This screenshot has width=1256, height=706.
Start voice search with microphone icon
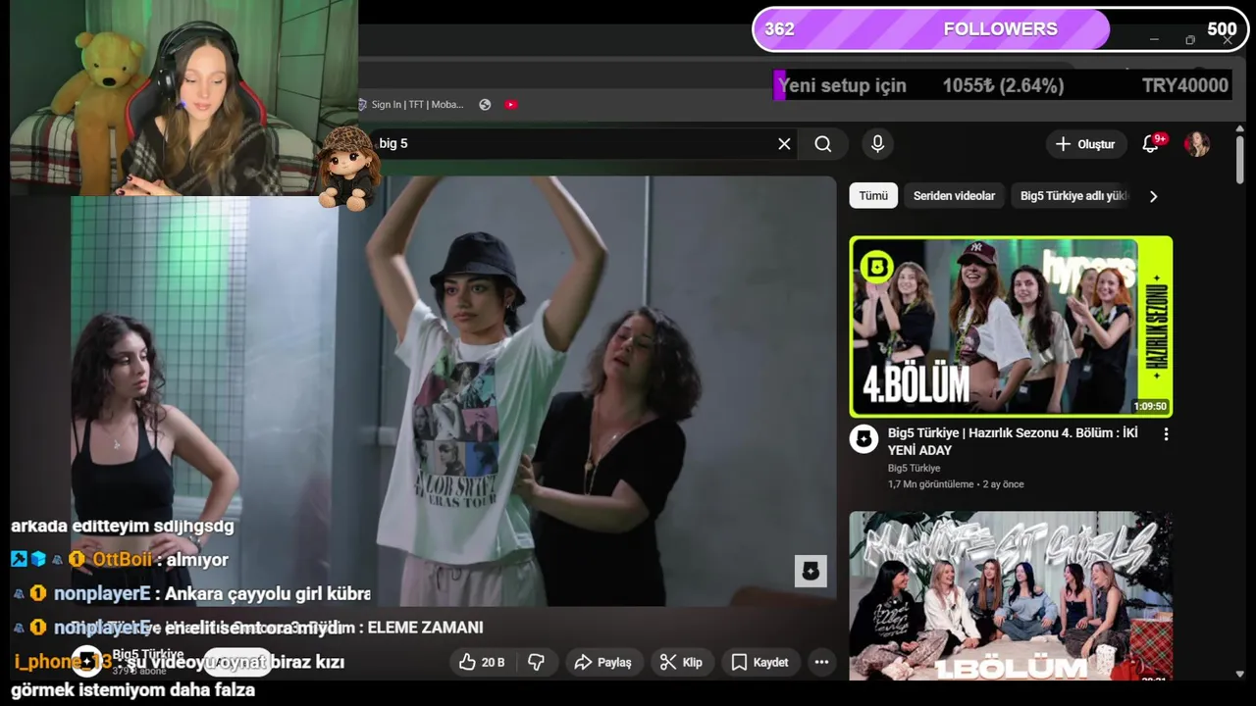(x=877, y=144)
